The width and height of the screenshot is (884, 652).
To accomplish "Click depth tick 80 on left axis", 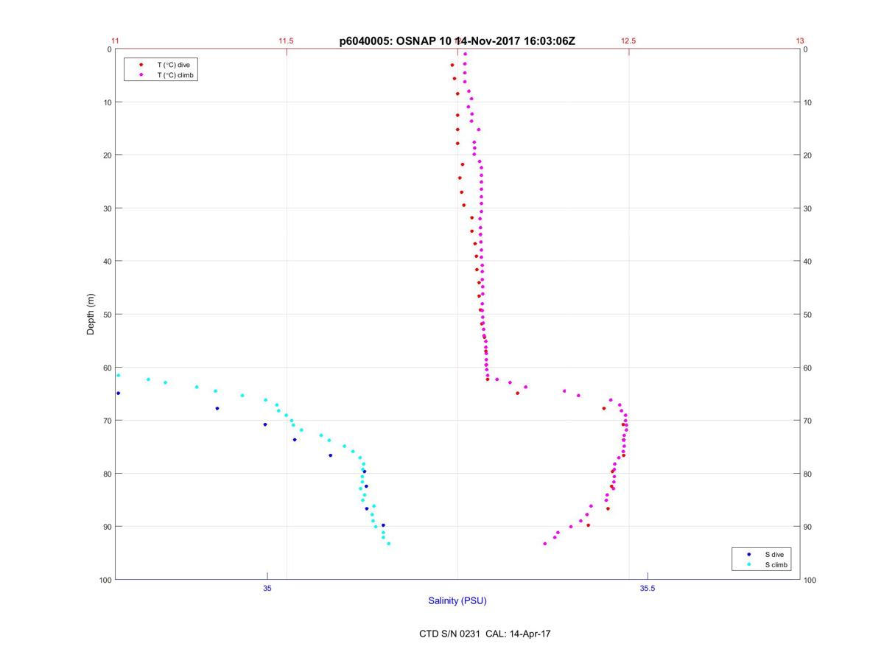I will [107, 474].
